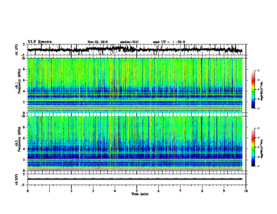Click time axis tick label "8"
Screen dimensions: 277x214
click(202, 191)
